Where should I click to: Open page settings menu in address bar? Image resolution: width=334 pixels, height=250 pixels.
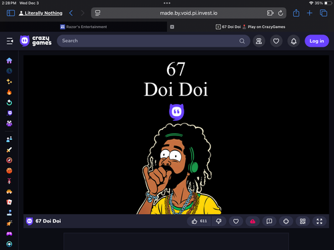pos(98,13)
